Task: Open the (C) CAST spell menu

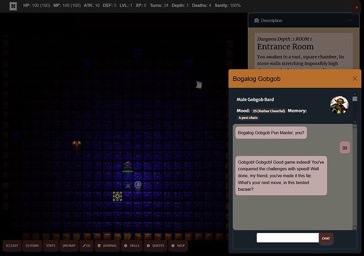Action: pyautogui.click(x=12, y=245)
